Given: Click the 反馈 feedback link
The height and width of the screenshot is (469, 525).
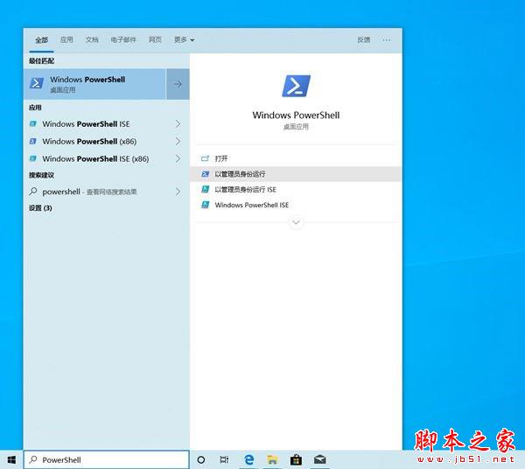Looking at the screenshot, I should pyautogui.click(x=364, y=40).
